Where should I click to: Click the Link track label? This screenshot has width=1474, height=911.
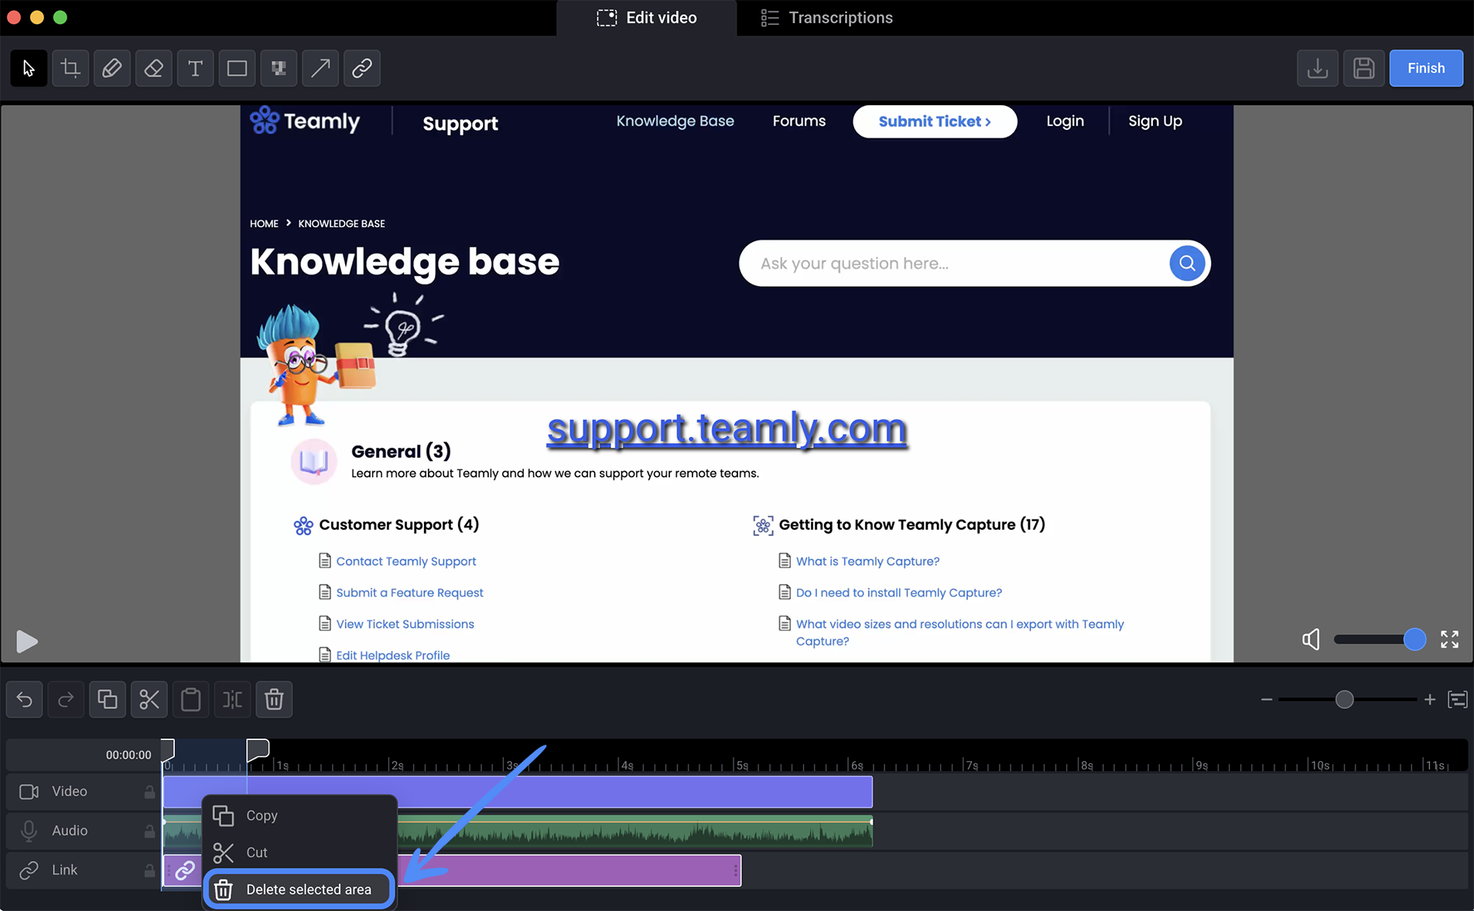point(64,871)
